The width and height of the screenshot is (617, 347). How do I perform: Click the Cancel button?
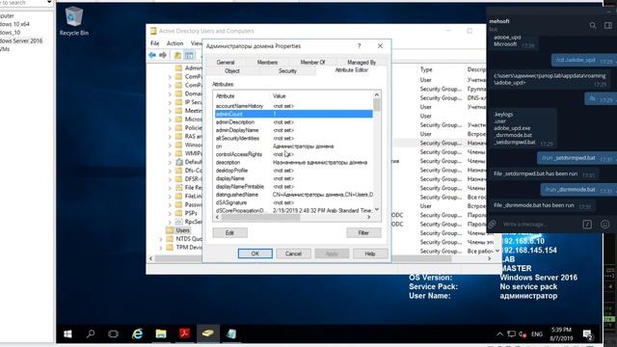tap(293, 254)
